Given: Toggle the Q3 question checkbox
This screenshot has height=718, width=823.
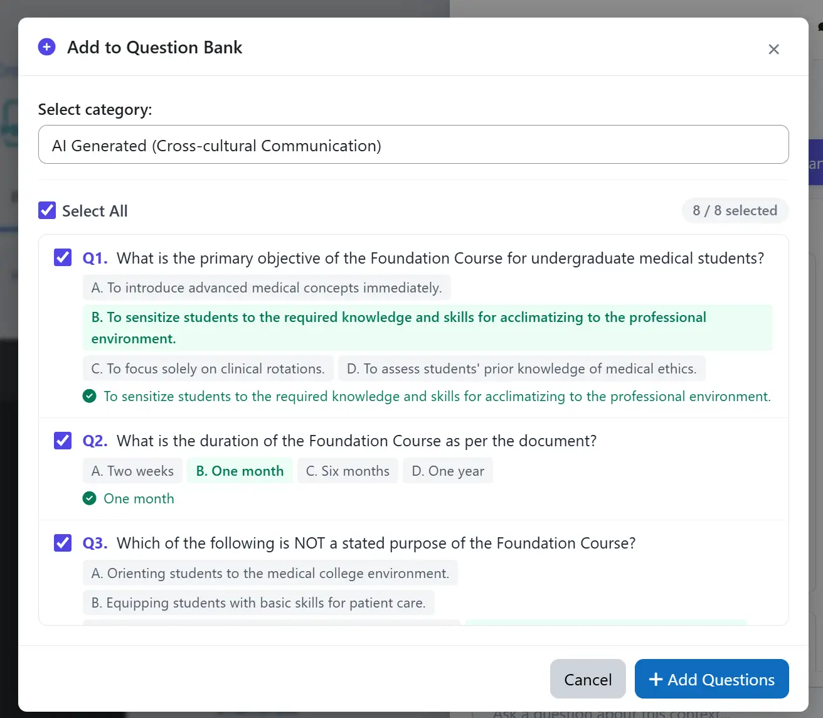Looking at the screenshot, I should (63, 542).
